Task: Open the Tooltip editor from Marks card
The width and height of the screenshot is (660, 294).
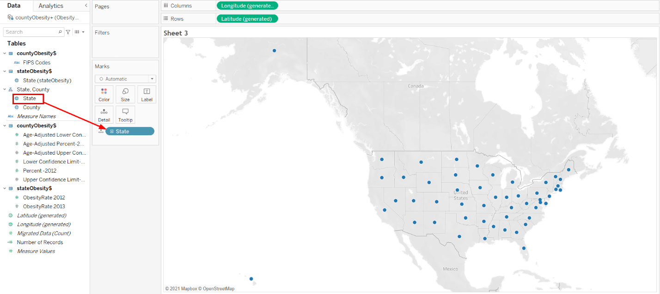Action: [x=125, y=114]
